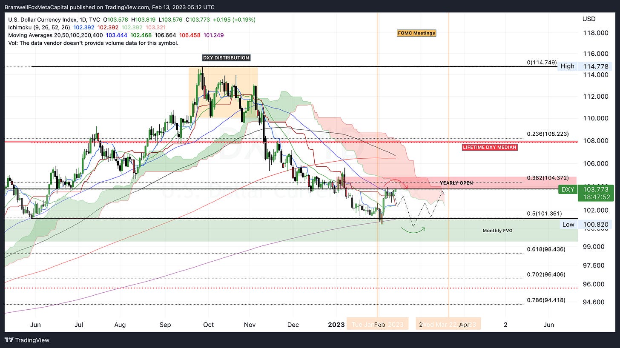Click 116.000 on the price axis
This screenshot has height=348, width=620.
point(595,54)
